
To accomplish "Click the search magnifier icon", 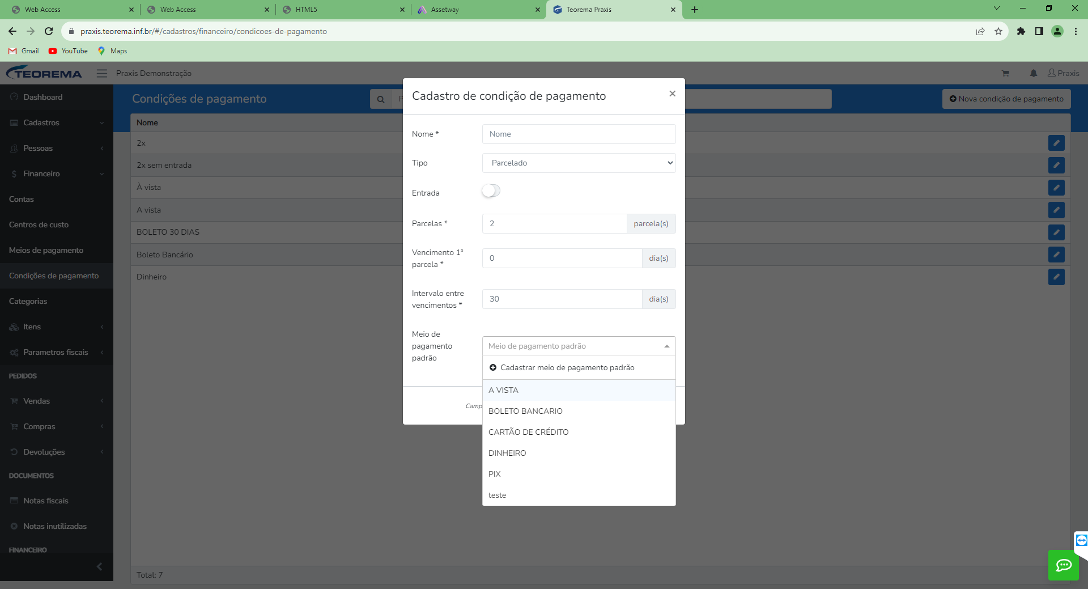I will (x=381, y=99).
